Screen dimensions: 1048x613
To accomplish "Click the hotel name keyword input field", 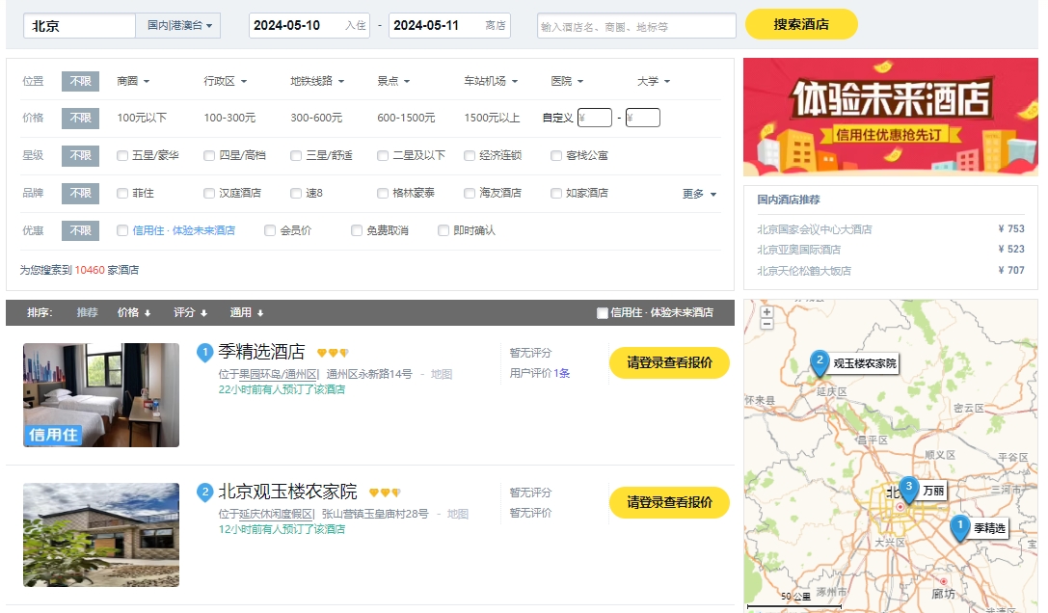I will (636, 26).
